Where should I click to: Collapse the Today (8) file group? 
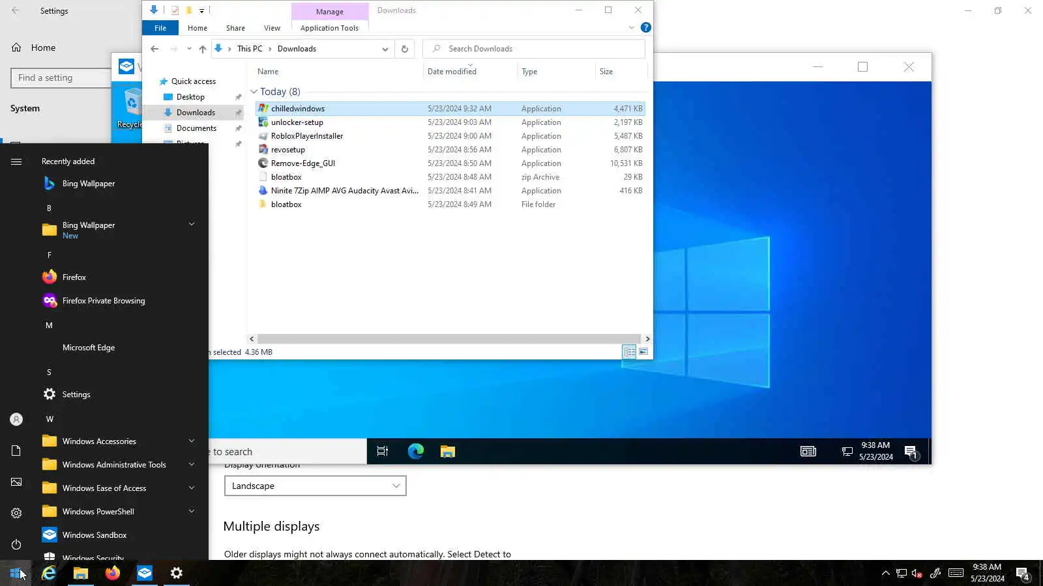(254, 92)
